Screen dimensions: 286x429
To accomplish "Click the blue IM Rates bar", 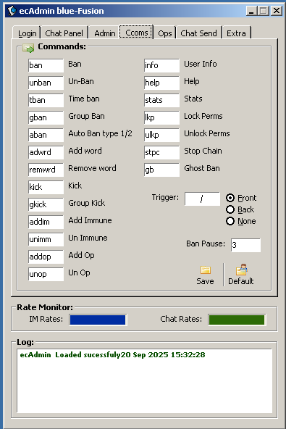I will coord(98,320).
